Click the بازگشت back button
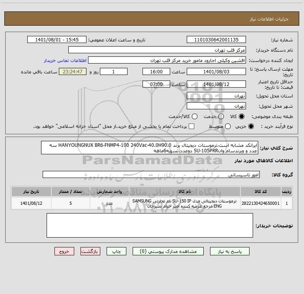 (x=90, y=251)
